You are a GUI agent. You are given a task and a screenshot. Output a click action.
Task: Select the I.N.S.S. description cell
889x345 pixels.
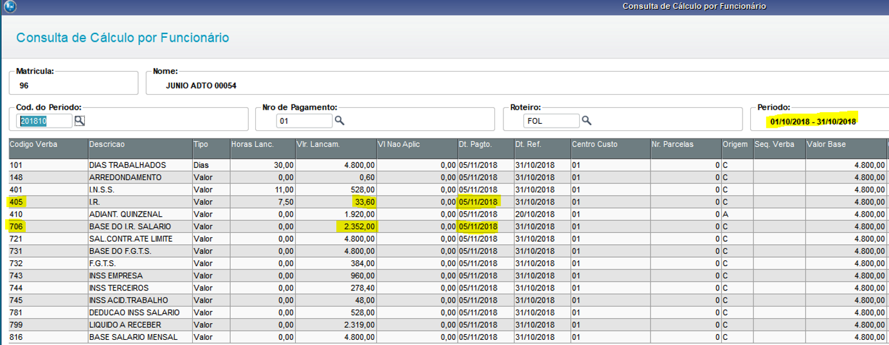point(140,189)
